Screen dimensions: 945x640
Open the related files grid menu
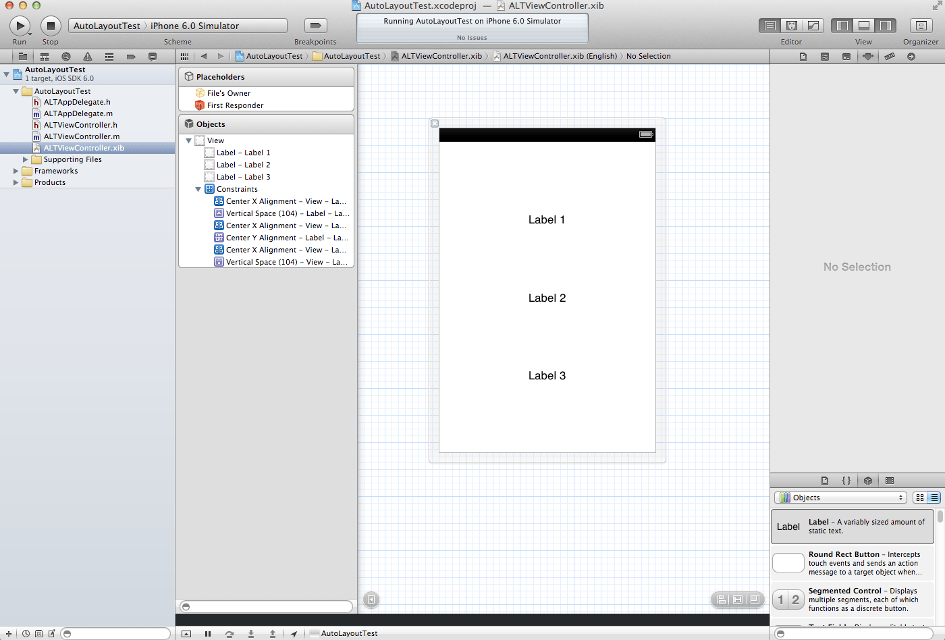[184, 57]
